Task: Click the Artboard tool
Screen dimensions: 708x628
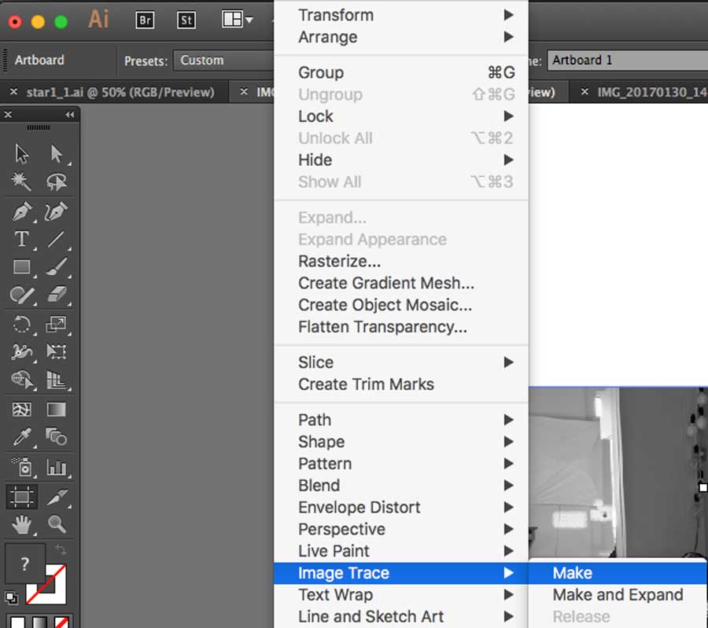Action: pyautogui.click(x=22, y=495)
